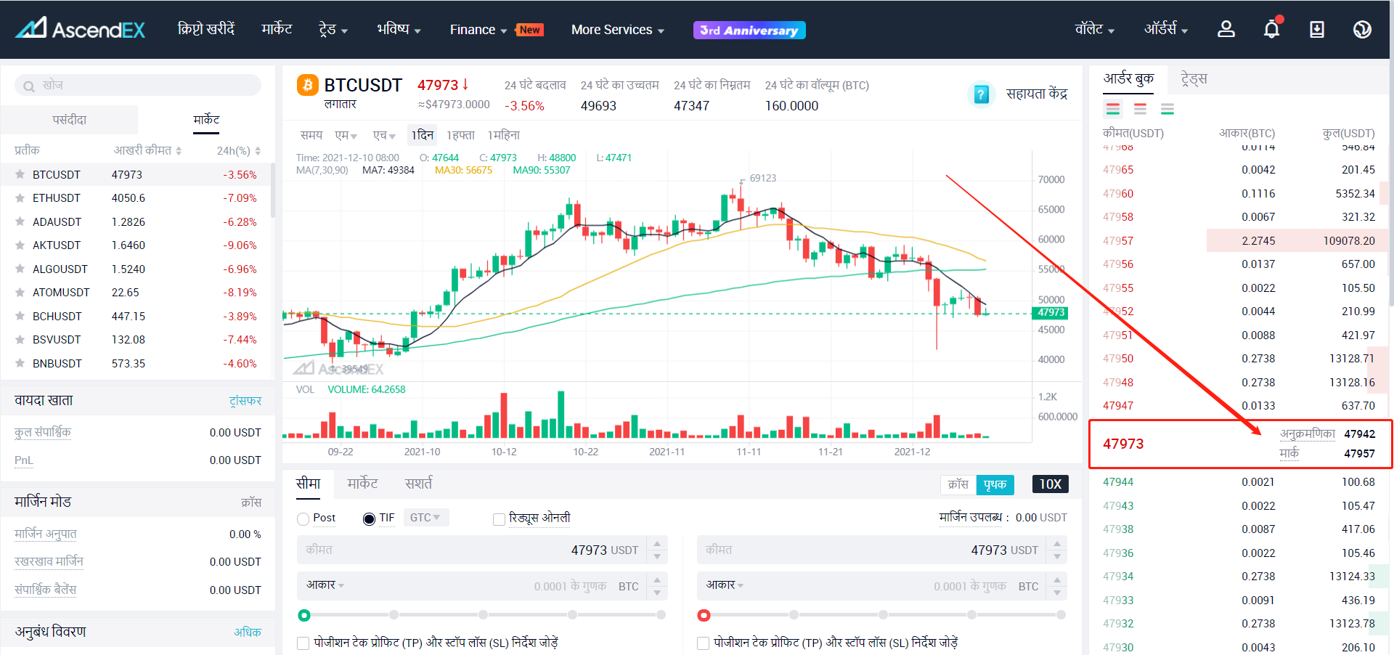
Task: Click the help center question mark icon
Action: (981, 94)
